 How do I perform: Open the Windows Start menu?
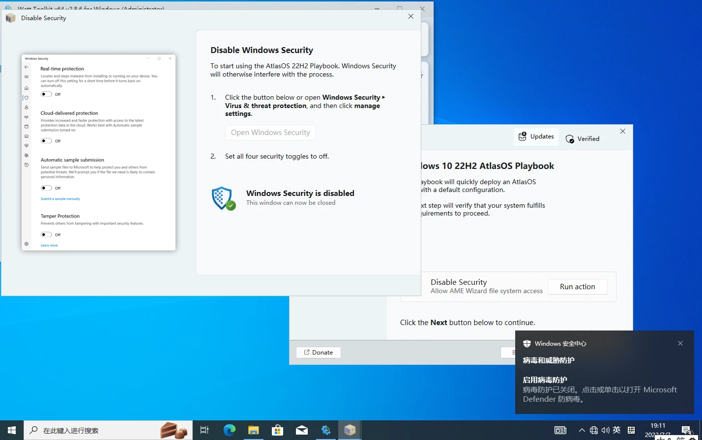coord(12,430)
